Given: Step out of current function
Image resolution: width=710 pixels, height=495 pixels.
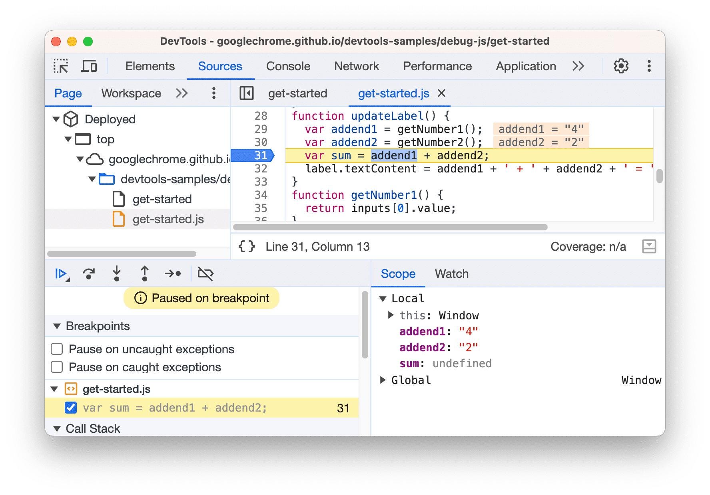Looking at the screenshot, I should tap(145, 274).
